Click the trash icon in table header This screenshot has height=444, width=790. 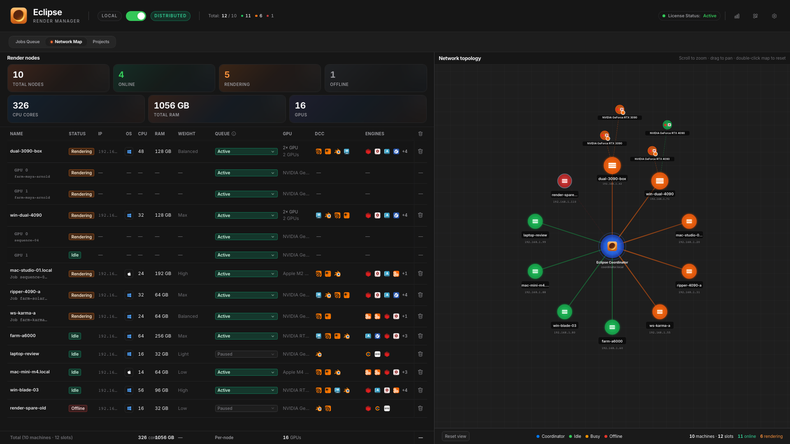click(421, 134)
